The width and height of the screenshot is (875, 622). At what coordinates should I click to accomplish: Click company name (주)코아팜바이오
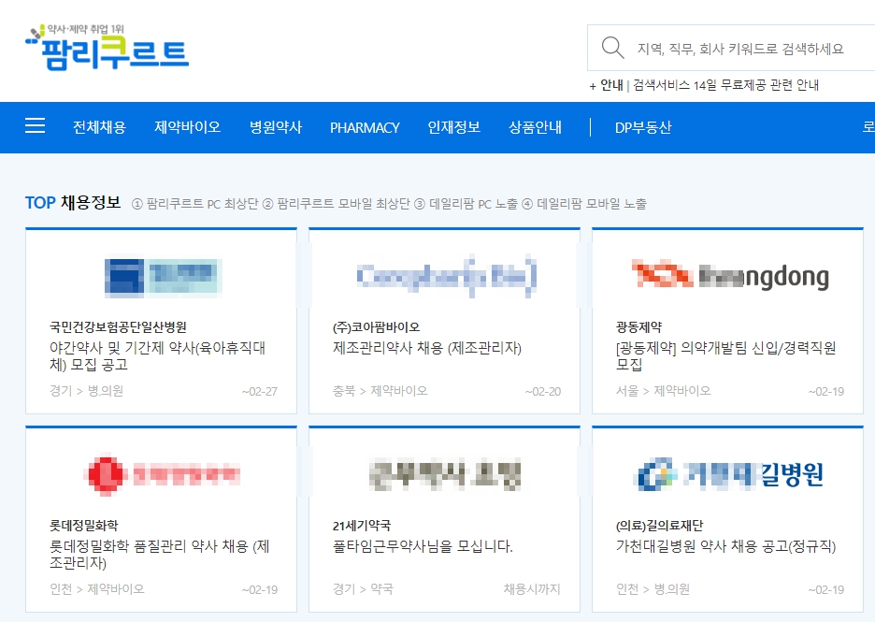click(376, 327)
